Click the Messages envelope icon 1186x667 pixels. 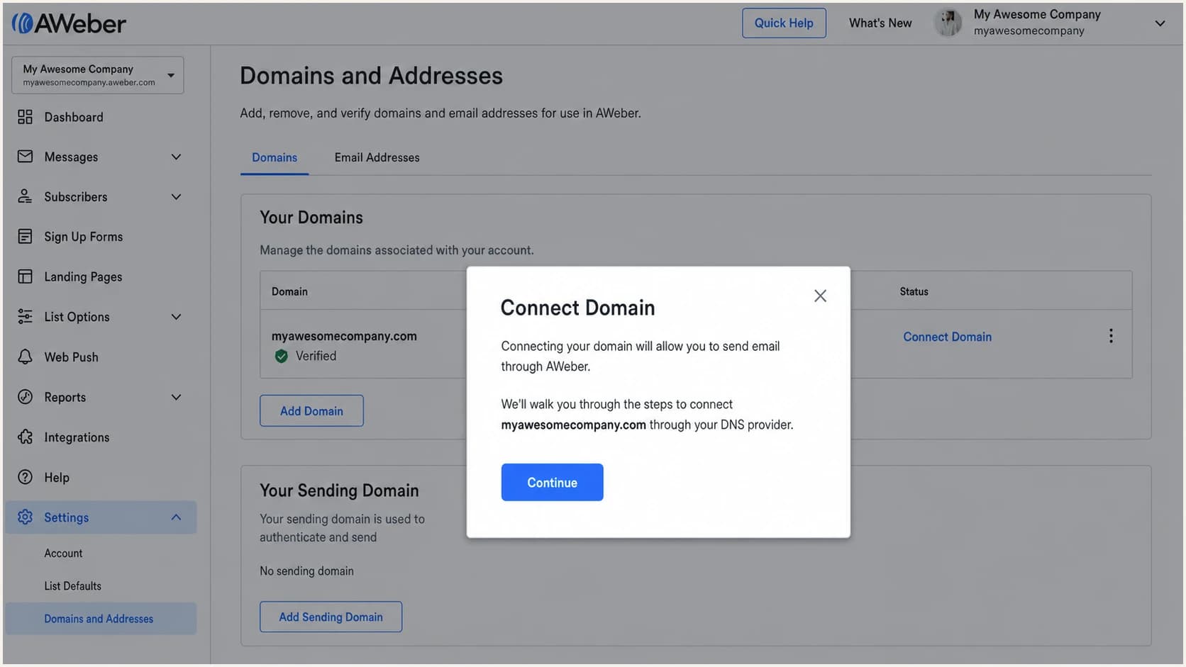coord(25,157)
